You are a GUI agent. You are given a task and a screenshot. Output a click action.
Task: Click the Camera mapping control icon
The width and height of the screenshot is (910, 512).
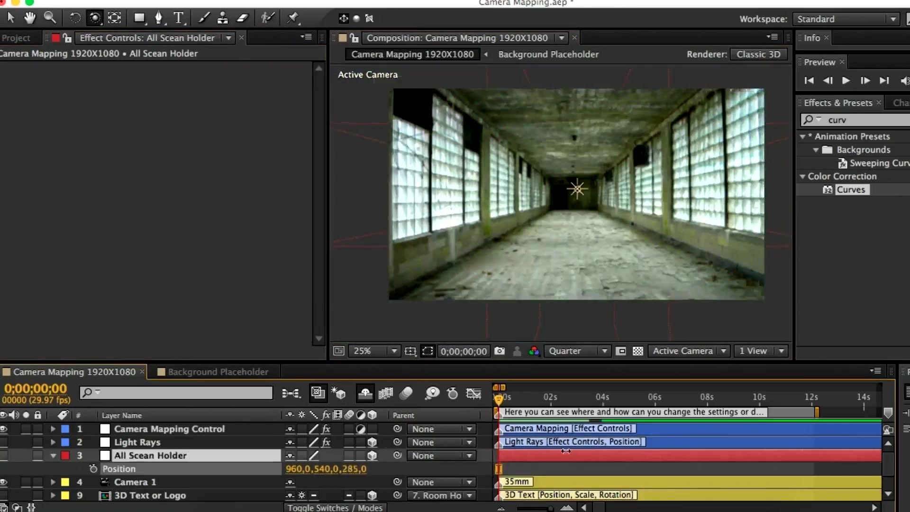104,428
